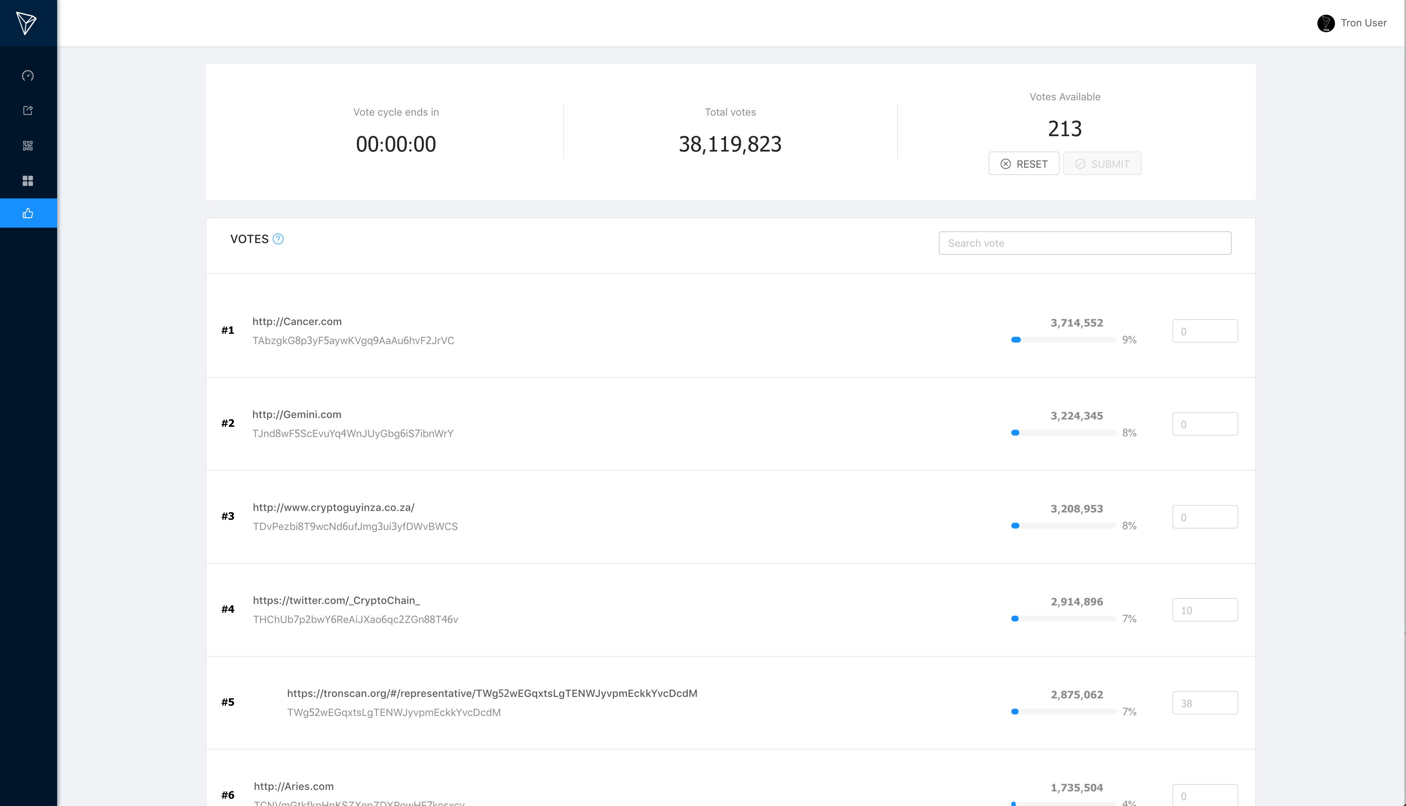Open http://Aries.com link

[x=294, y=787]
